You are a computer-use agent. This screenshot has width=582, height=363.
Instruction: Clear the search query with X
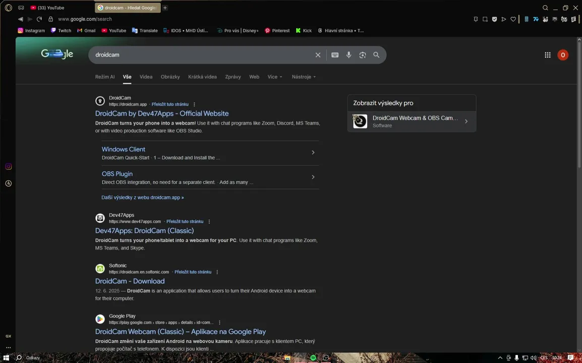pos(318,55)
